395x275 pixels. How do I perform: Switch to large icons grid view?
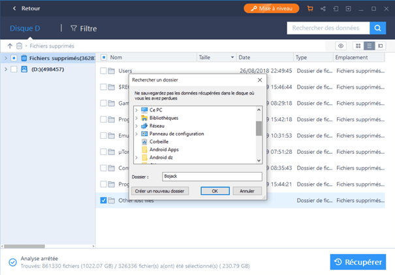pyautogui.click(x=358, y=46)
